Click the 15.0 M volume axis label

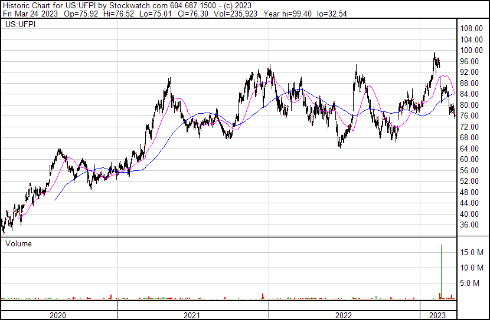point(473,252)
